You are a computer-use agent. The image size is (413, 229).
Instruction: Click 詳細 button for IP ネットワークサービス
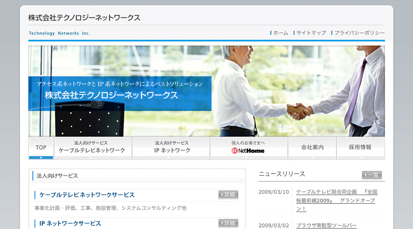pos(228,223)
